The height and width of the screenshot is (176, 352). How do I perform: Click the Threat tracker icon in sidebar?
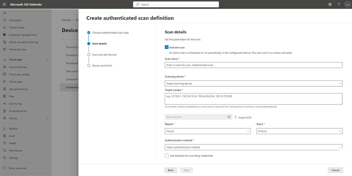tap(4, 28)
